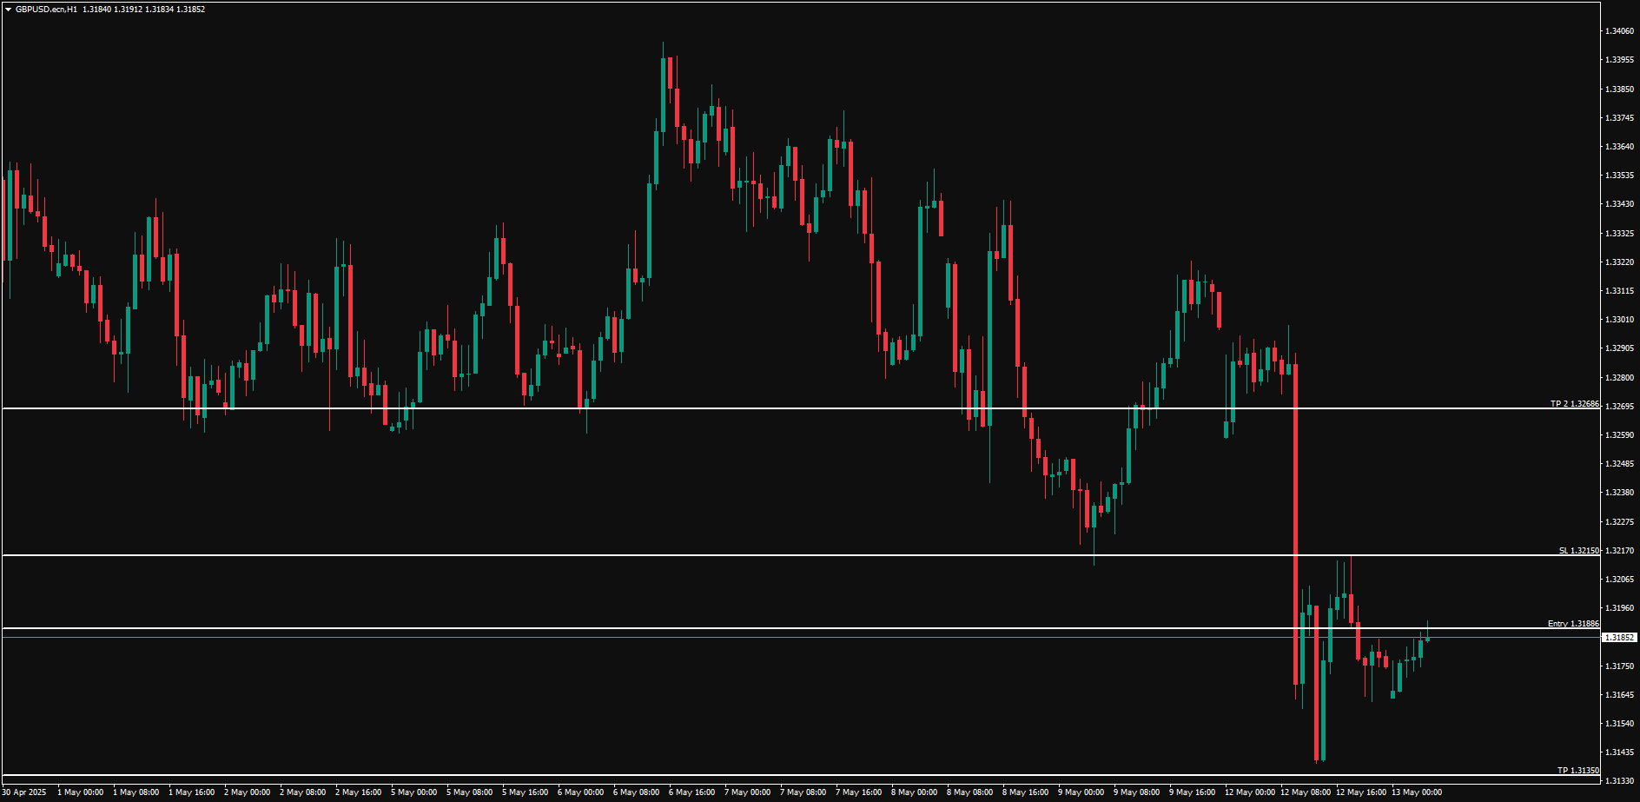Select the TP 2 1.32686 line label
Viewport: 1640px width, 802px height.
[x=1574, y=404]
